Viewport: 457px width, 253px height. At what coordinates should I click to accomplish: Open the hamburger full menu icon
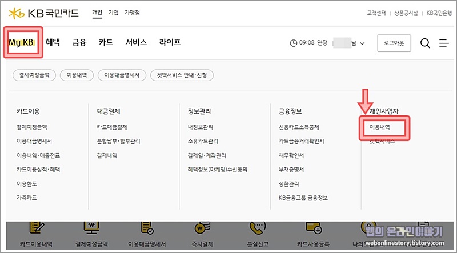[x=444, y=43]
